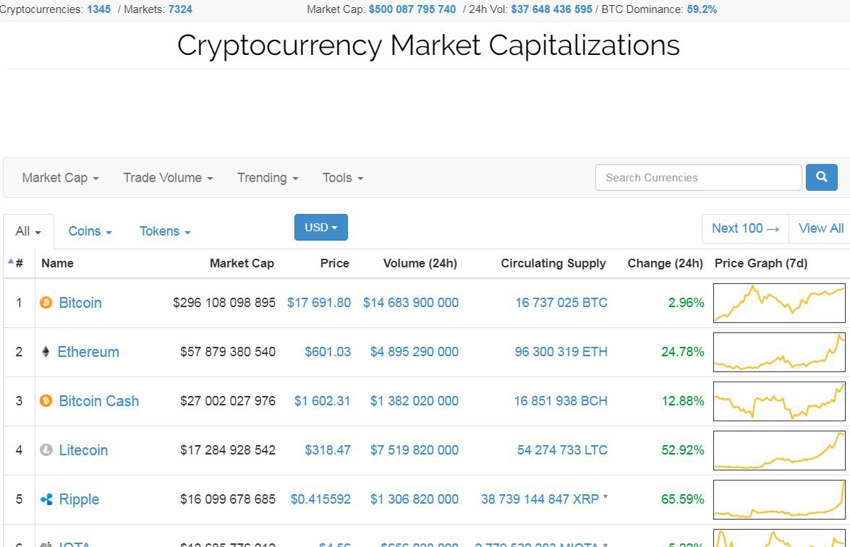Click the Litecoin logo icon

point(46,450)
